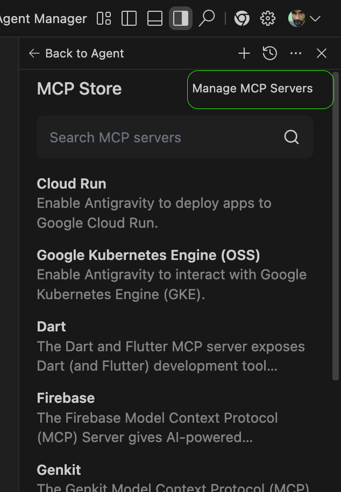Choose the Firebase MCP server entry

(66, 398)
